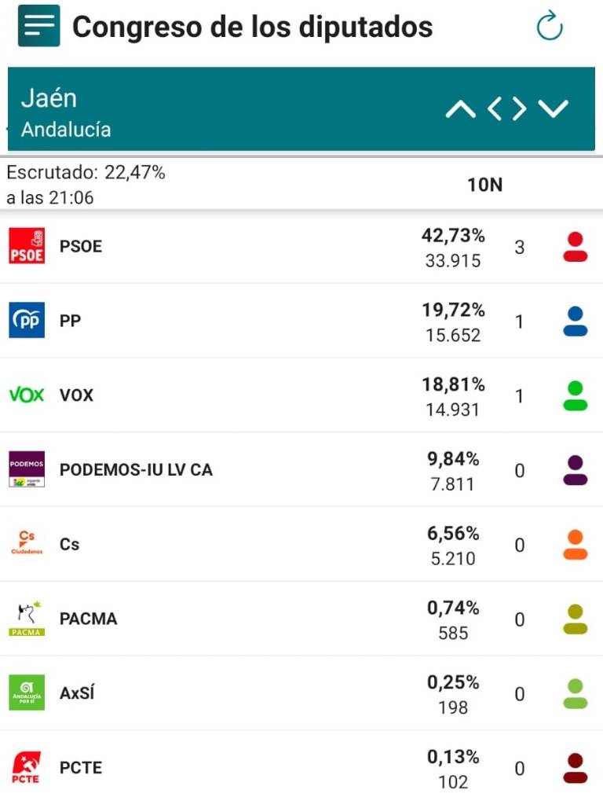Click the PCTE party logo
Screen dimensions: 603x801
[x=26, y=767]
